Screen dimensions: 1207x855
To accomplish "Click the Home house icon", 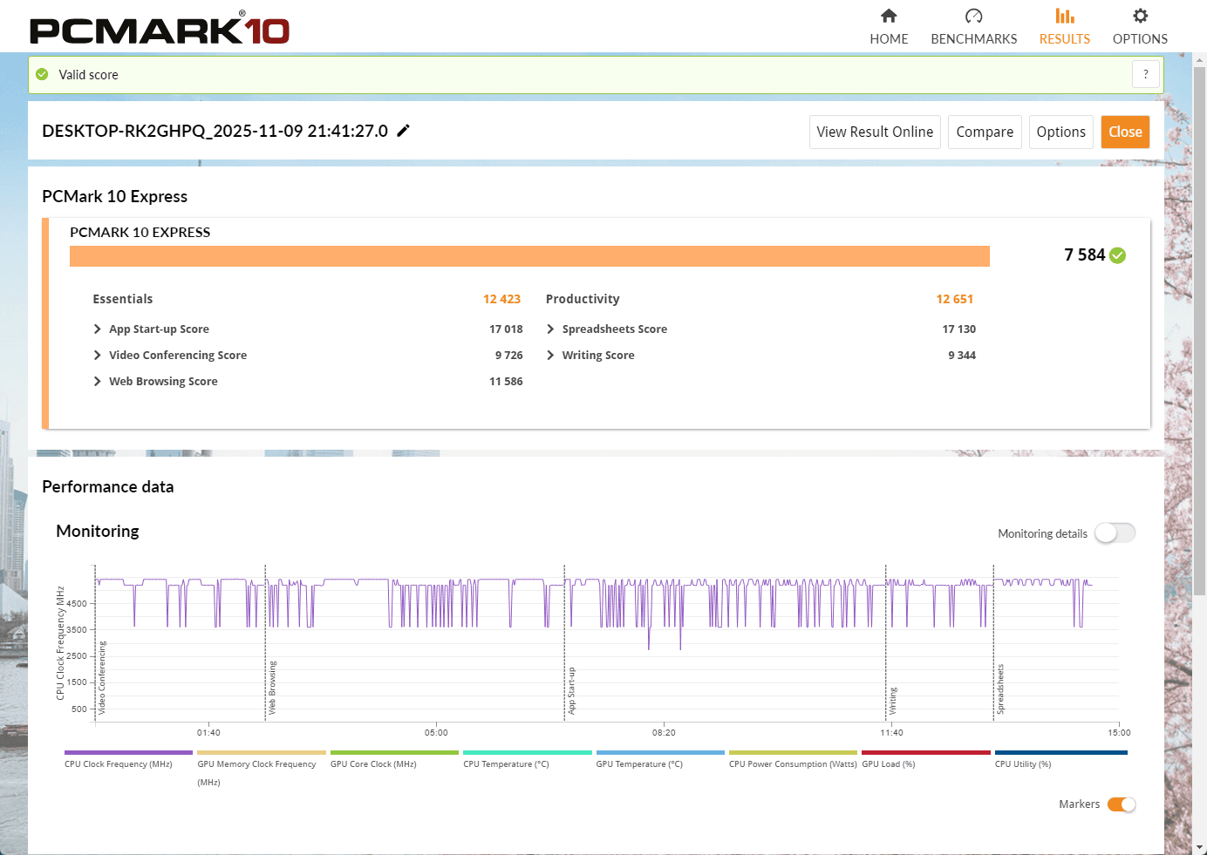I will 889,16.
